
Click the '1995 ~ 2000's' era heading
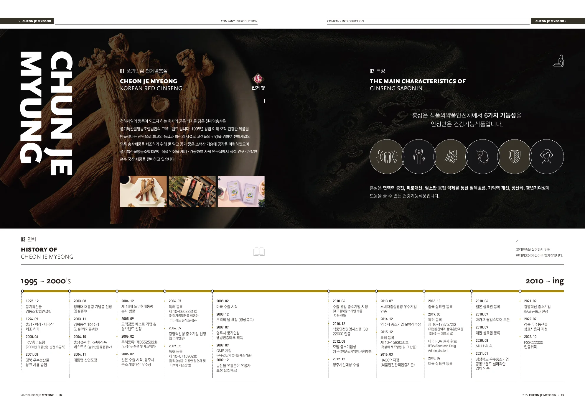46,281
